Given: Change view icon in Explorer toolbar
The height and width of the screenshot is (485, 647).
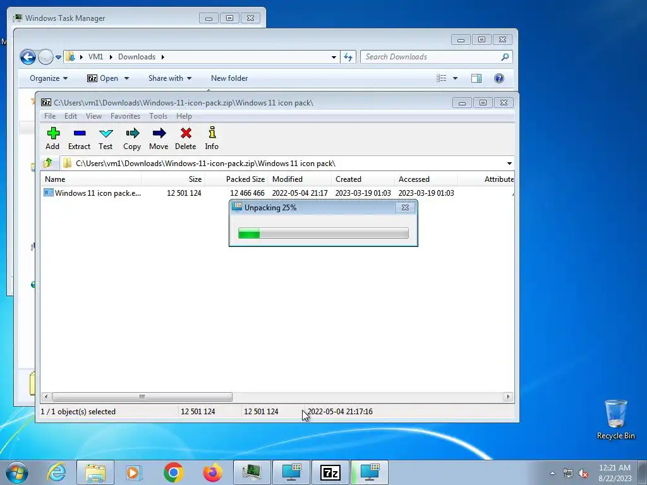Looking at the screenshot, I should point(442,78).
